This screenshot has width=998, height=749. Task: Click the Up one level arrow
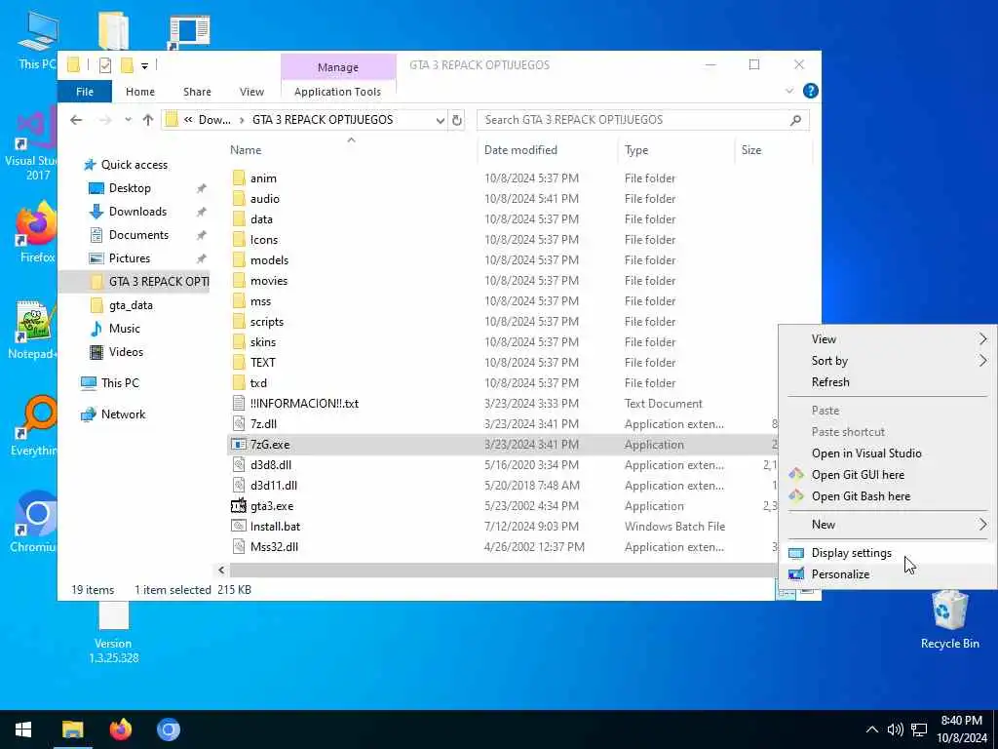tap(148, 120)
